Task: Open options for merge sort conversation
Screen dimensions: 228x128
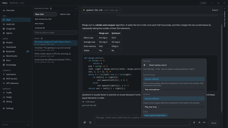Action: [75, 43]
